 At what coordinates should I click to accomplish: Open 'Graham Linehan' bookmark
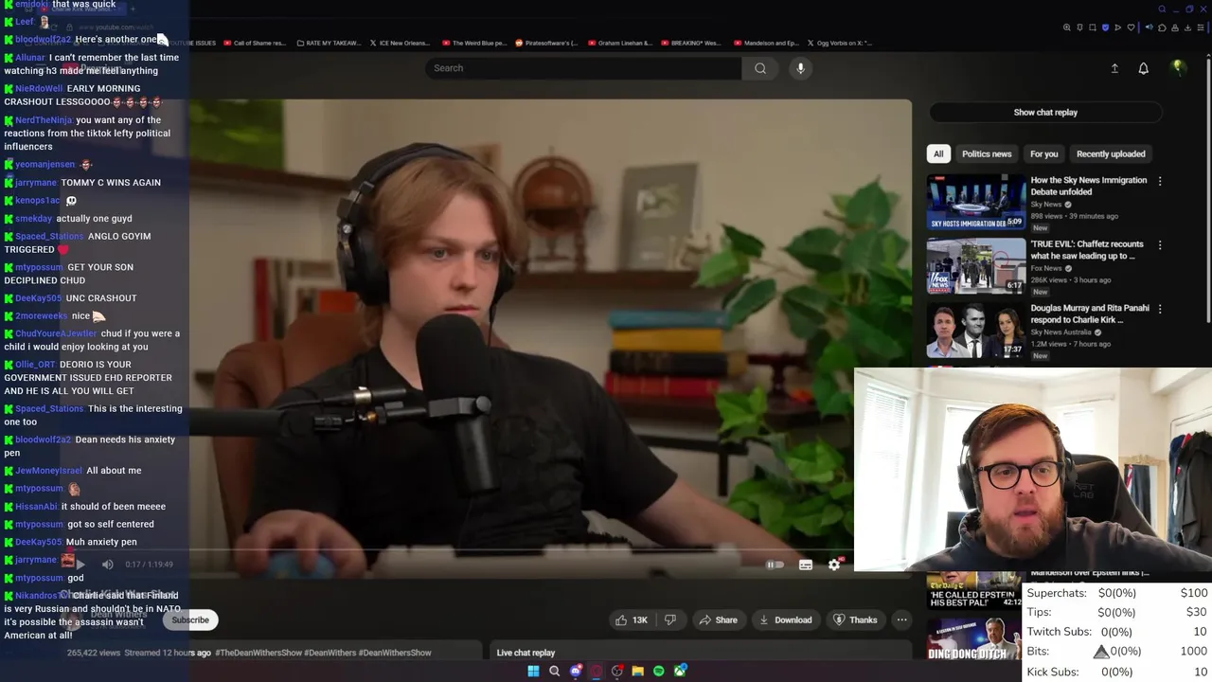(x=620, y=43)
